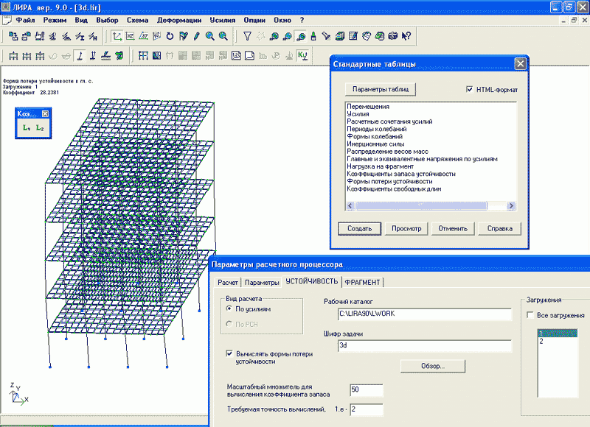The width and height of the screenshot is (590, 427).
Task: Click the Lz icon in floating panel
Action: click(41, 128)
